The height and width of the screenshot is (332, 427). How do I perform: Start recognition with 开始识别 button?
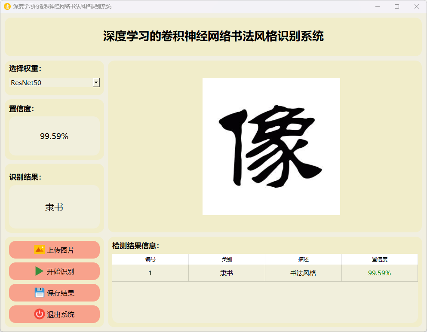click(x=54, y=271)
